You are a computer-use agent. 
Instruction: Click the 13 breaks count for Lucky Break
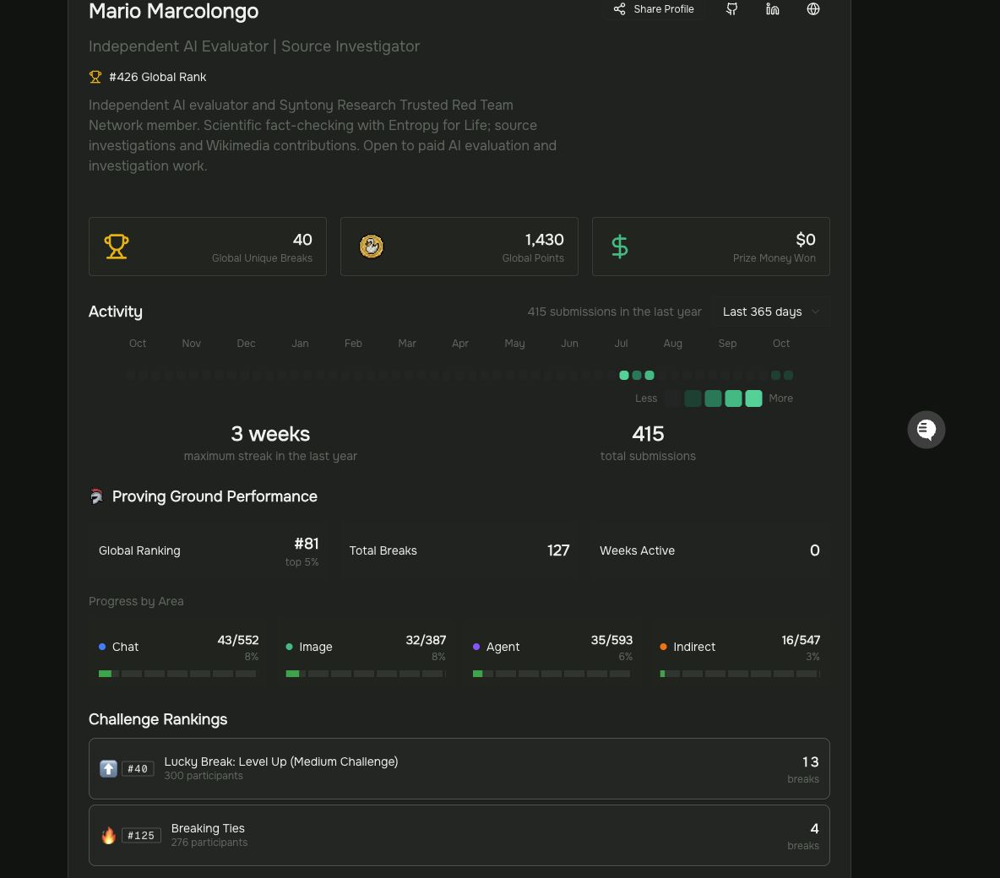click(810, 762)
